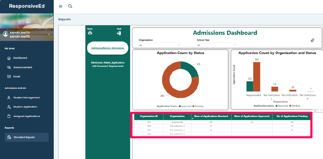323x159 pixels.
Task: Open Standard Reports in sidebar
Action: (x=27, y=137)
